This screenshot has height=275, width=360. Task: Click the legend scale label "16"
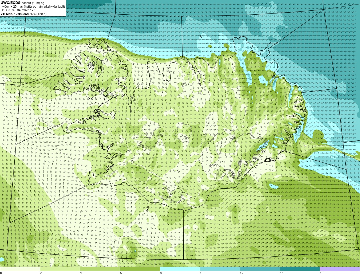pyautogui.click(x=321, y=273)
